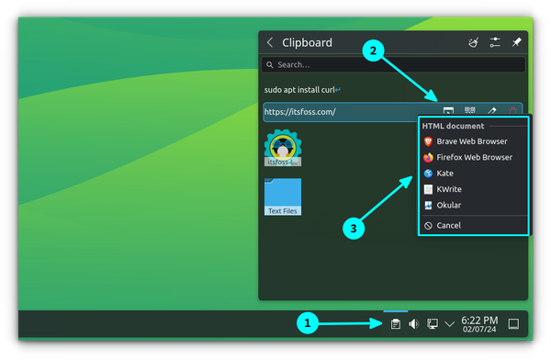Click the edit pencil icon on itsfoss URL
The height and width of the screenshot is (360, 551).
coord(491,111)
